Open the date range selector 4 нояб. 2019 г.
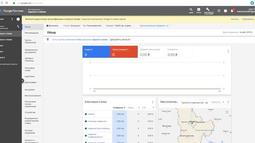Viewport: 255px width, 143px height. point(246,32)
